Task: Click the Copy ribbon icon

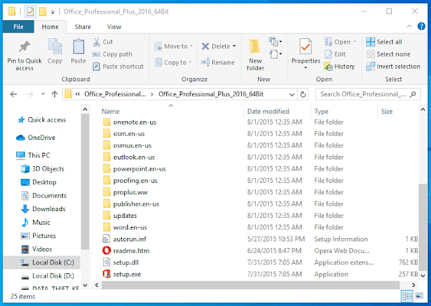Action: pos(55,46)
